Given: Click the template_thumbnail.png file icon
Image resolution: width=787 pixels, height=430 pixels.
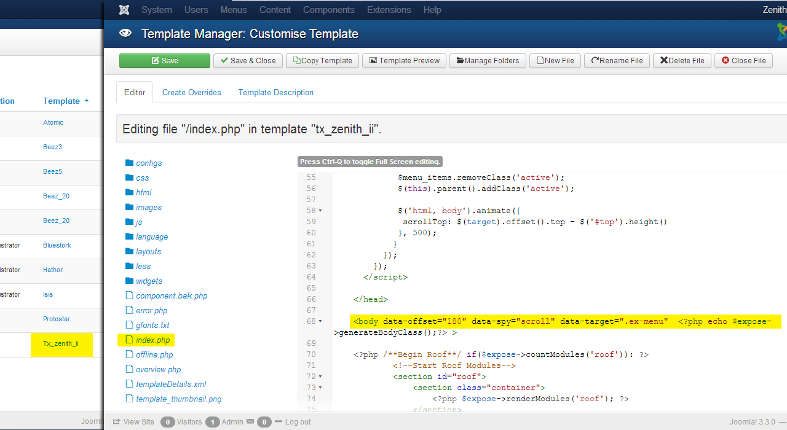Looking at the screenshot, I should [129, 399].
